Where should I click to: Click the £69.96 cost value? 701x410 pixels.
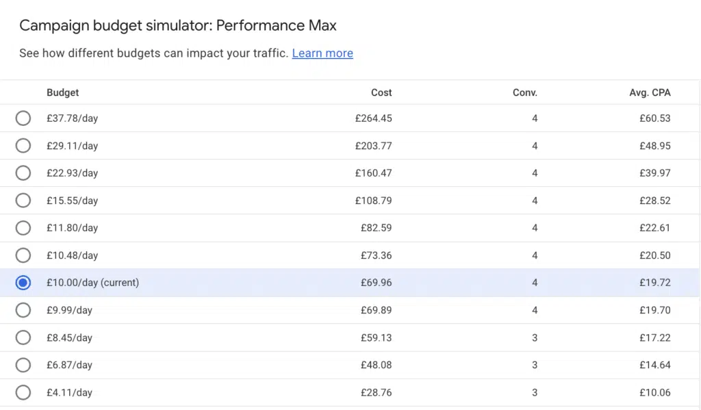(x=376, y=283)
